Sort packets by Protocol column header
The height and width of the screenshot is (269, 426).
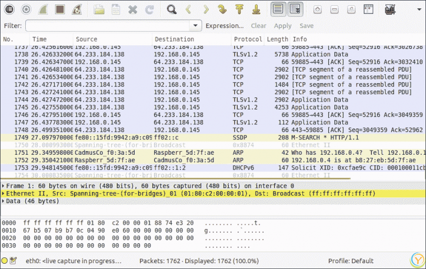click(x=248, y=39)
